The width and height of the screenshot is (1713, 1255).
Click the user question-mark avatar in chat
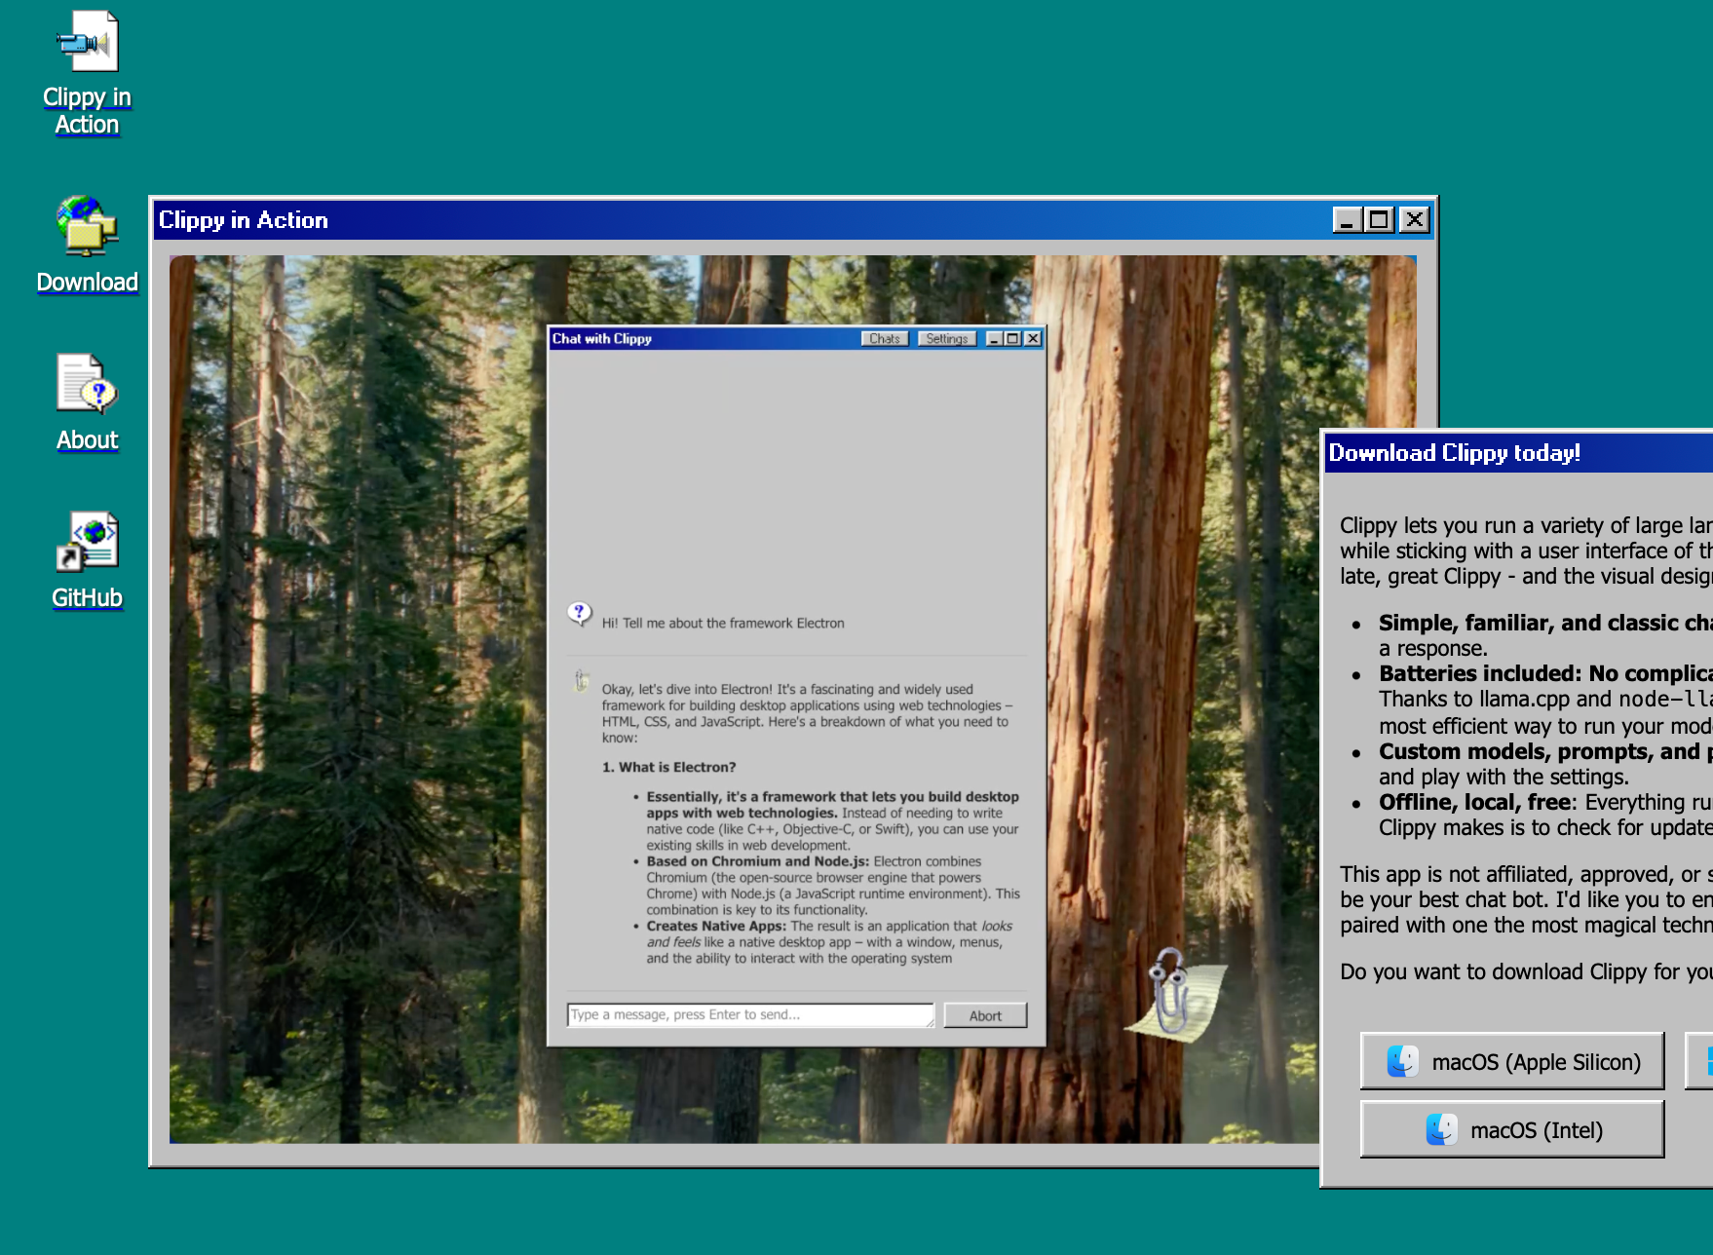(580, 613)
